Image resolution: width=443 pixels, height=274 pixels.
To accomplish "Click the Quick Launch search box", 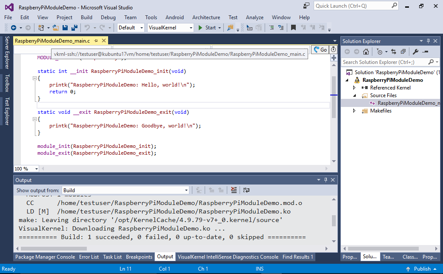I will point(356,6).
